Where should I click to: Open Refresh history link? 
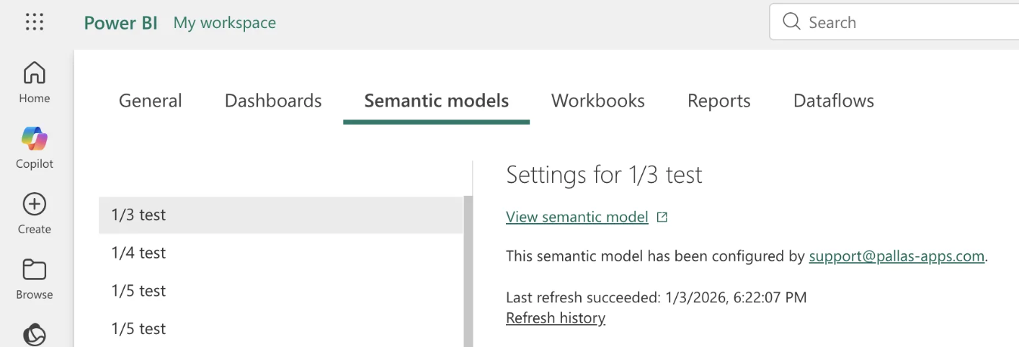(556, 317)
